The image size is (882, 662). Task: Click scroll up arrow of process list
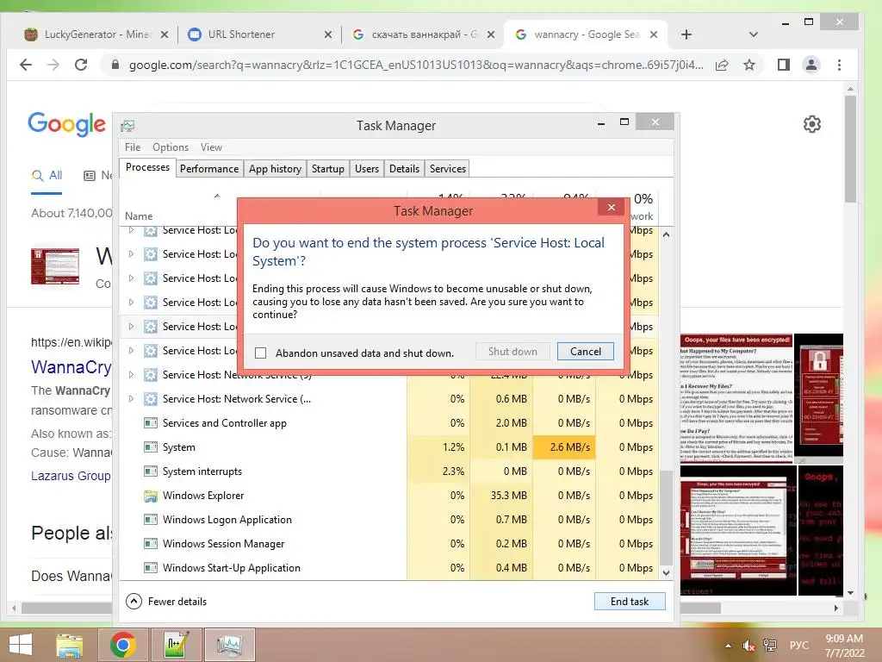pyautogui.click(x=666, y=234)
